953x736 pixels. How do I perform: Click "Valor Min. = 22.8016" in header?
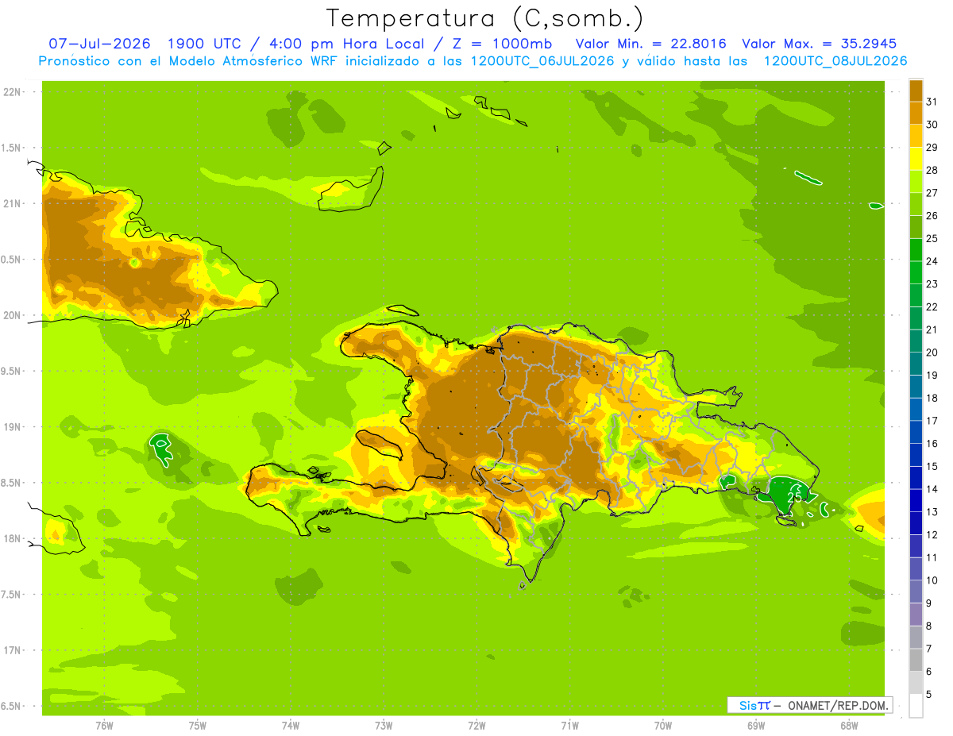pyautogui.click(x=650, y=44)
